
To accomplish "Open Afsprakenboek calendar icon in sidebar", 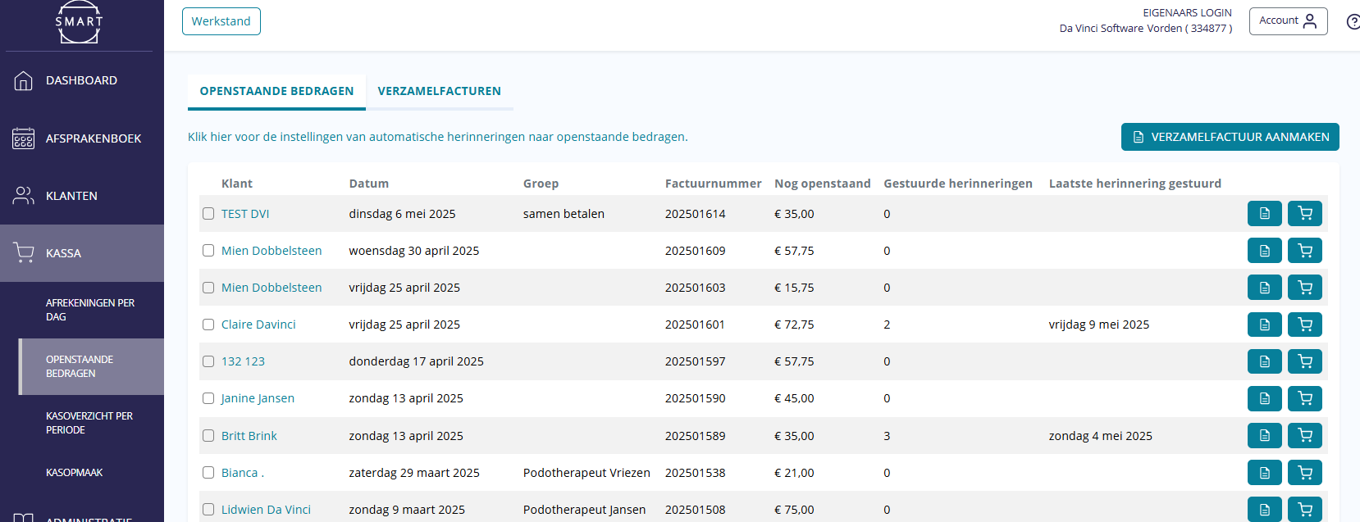I will point(24,138).
